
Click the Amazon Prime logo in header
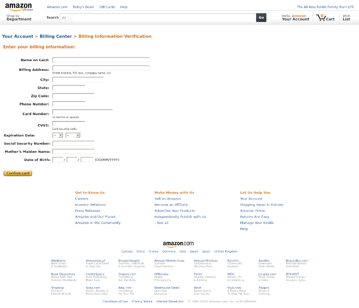click(x=19, y=7)
